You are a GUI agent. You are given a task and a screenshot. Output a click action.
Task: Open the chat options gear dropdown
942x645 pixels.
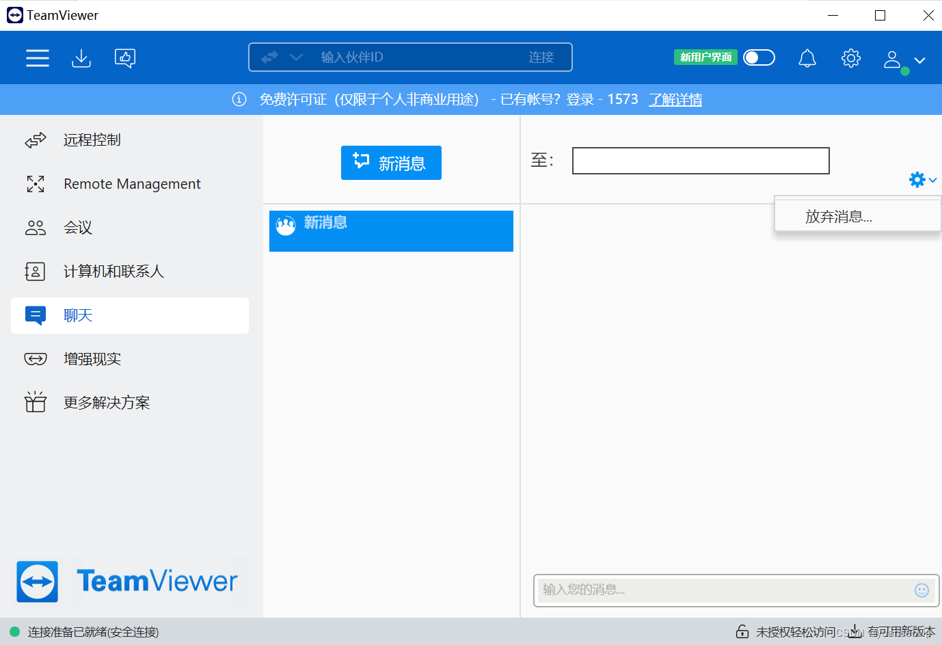[923, 180]
